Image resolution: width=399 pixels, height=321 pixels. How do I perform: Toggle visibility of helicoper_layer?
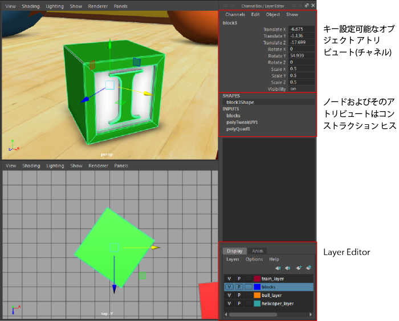[229, 303]
